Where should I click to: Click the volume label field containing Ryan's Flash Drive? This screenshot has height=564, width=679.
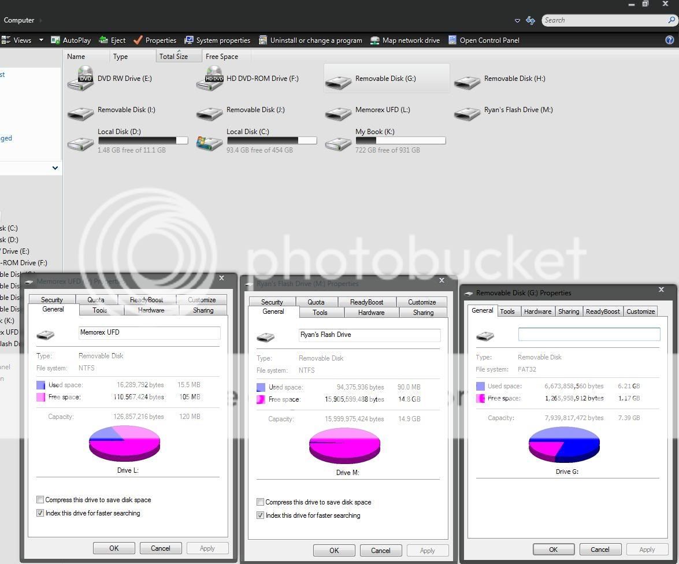369,335
